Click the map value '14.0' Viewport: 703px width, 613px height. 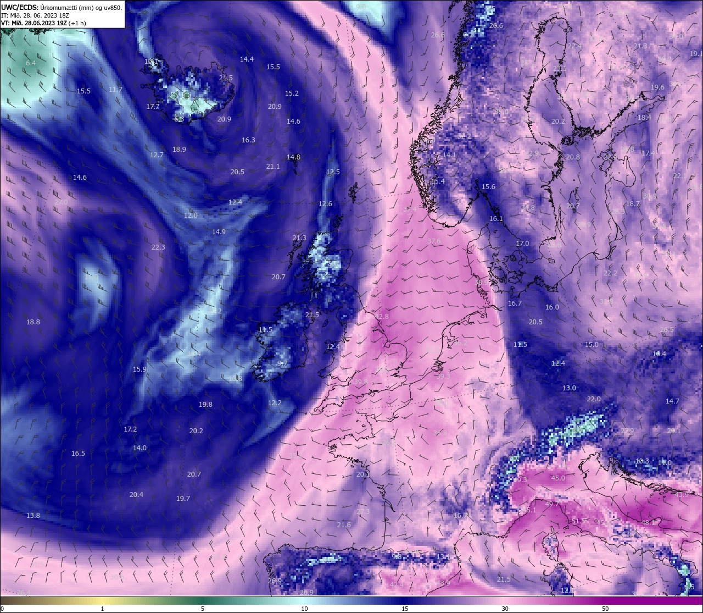(140, 448)
